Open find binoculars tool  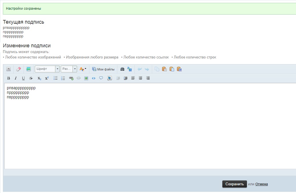122,69
